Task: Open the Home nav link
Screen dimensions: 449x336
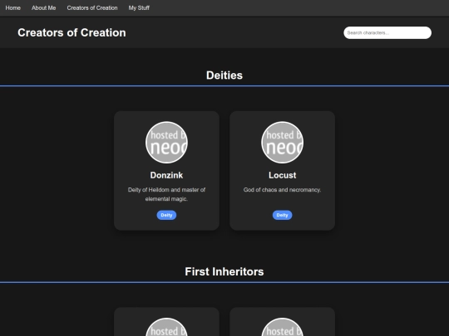Action: (x=12, y=8)
